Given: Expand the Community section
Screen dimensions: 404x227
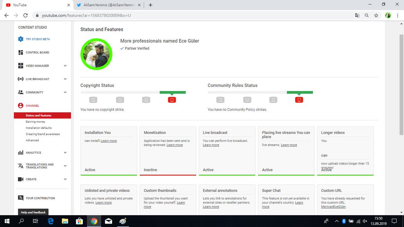Looking at the screenshot, I should 65,92.
